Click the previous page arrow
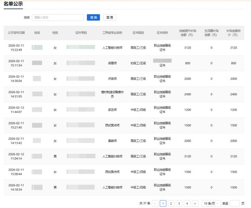 (x=155, y=203)
